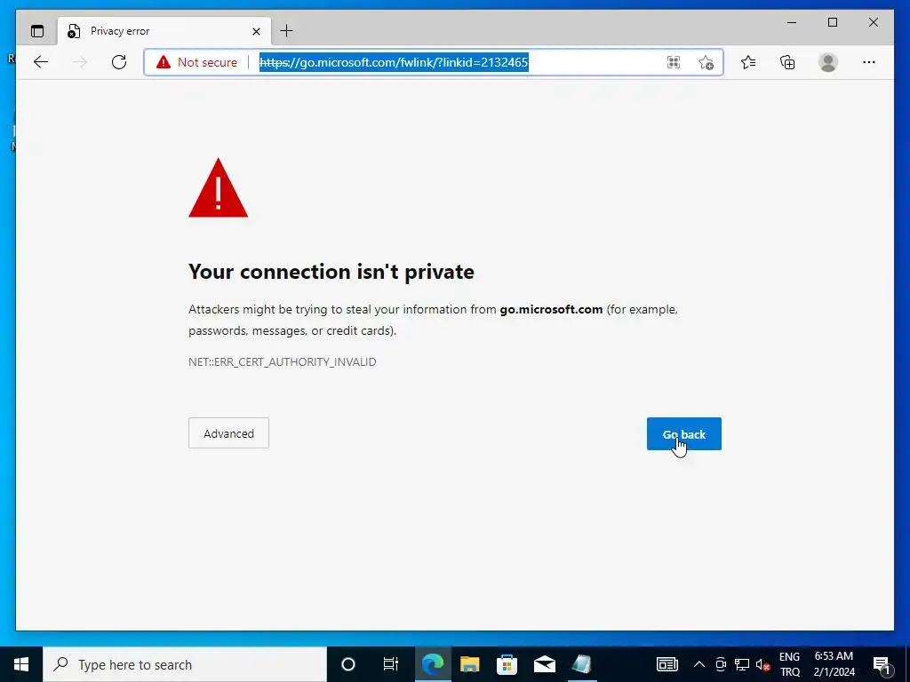This screenshot has height=682, width=910.
Task: Click Microsoft Edge taskbar icon
Action: click(x=433, y=664)
